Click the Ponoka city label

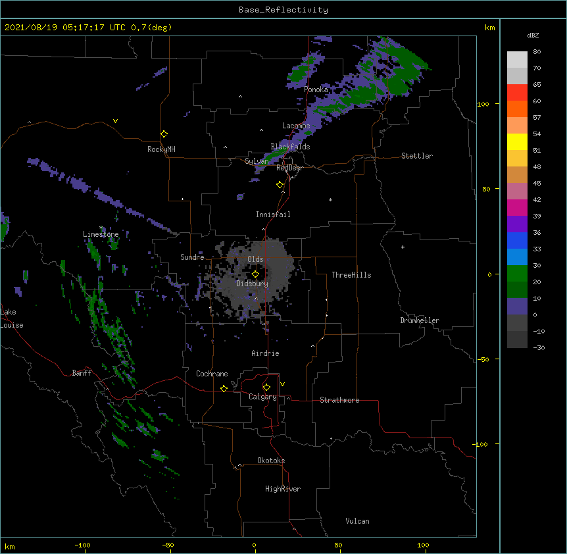pyautogui.click(x=316, y=89)
